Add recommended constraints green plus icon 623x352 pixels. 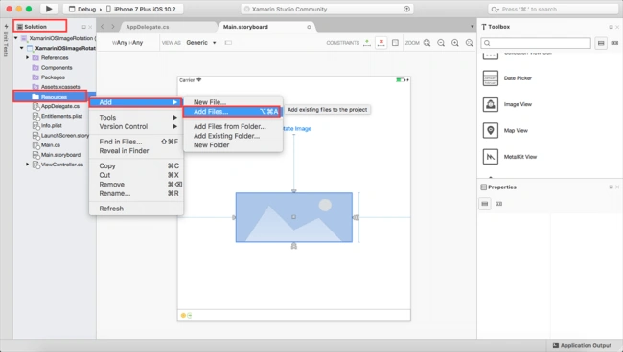[367, 42]
